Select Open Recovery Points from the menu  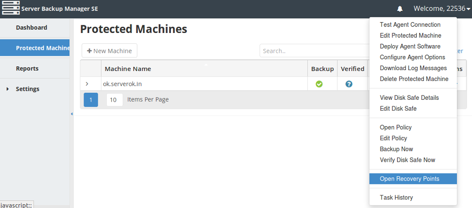pyautogui.click(x=409, y=179)
